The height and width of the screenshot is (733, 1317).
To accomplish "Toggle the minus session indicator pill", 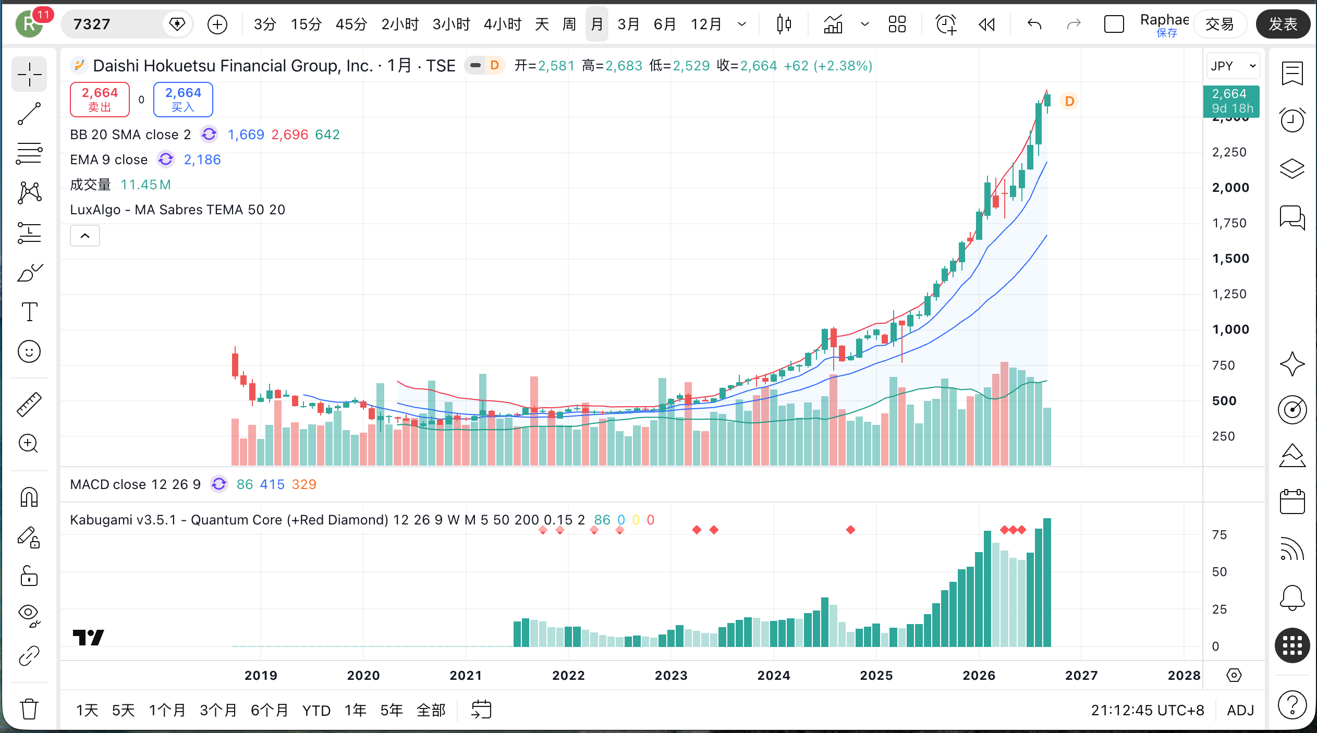I will (x=475, y=66).
